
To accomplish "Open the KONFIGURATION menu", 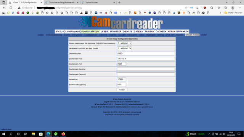I will pos(90,32).
